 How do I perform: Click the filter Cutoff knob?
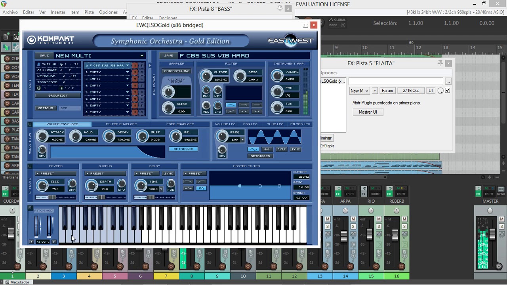[206, 76]
